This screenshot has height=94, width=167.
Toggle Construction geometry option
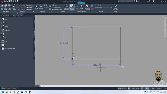[x=56, y=7]
